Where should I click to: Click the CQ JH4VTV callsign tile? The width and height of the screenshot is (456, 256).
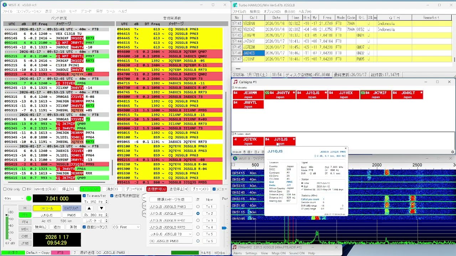pos(280,95)
